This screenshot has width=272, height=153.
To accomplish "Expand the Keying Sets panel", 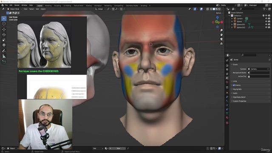I will click(237, 89).
